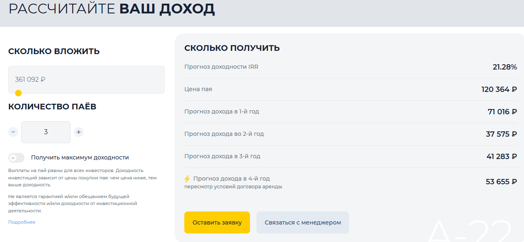Screen dimensions: 524x242
Task: Click the 'пересмотр условий договора аренды' note
Action: coord(233,187)
